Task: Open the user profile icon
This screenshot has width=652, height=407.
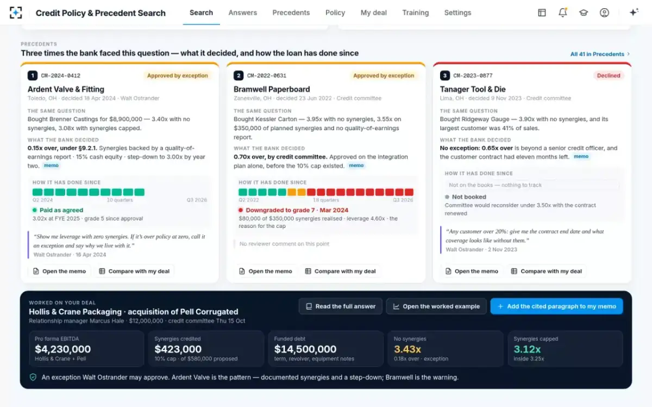Action: click(x=604, y=12)
